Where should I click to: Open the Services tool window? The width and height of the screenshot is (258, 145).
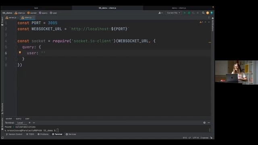click(71, 134)
